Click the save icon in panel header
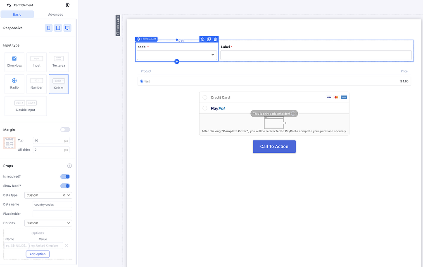This screenshot has width=423, height=267. pyautogui.click(x=68, y=5)
